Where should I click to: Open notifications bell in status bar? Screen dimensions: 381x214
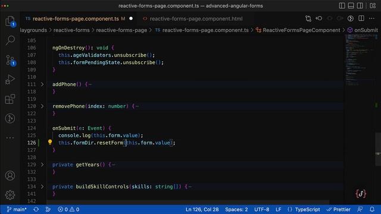point(372,209)
